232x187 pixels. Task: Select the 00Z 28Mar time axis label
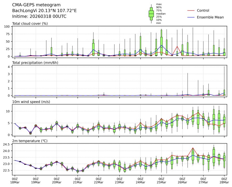coord(224,181)
